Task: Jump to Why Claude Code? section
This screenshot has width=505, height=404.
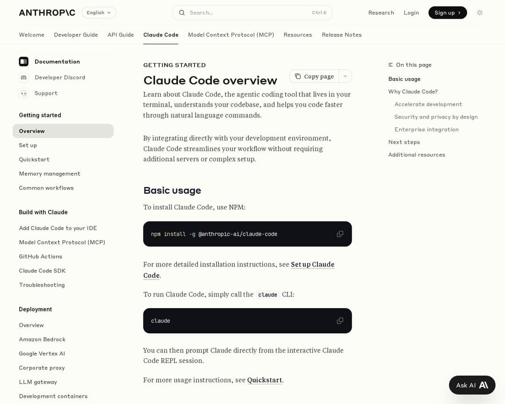Action: [413, 92]
